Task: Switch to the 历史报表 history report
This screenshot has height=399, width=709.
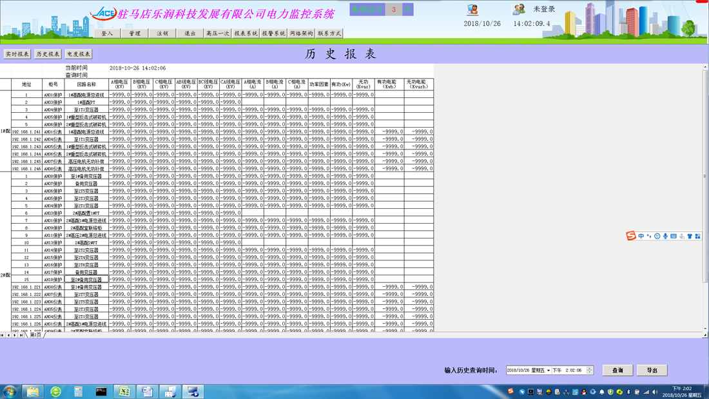Action: pyautogui.click(x=48, y=54)
